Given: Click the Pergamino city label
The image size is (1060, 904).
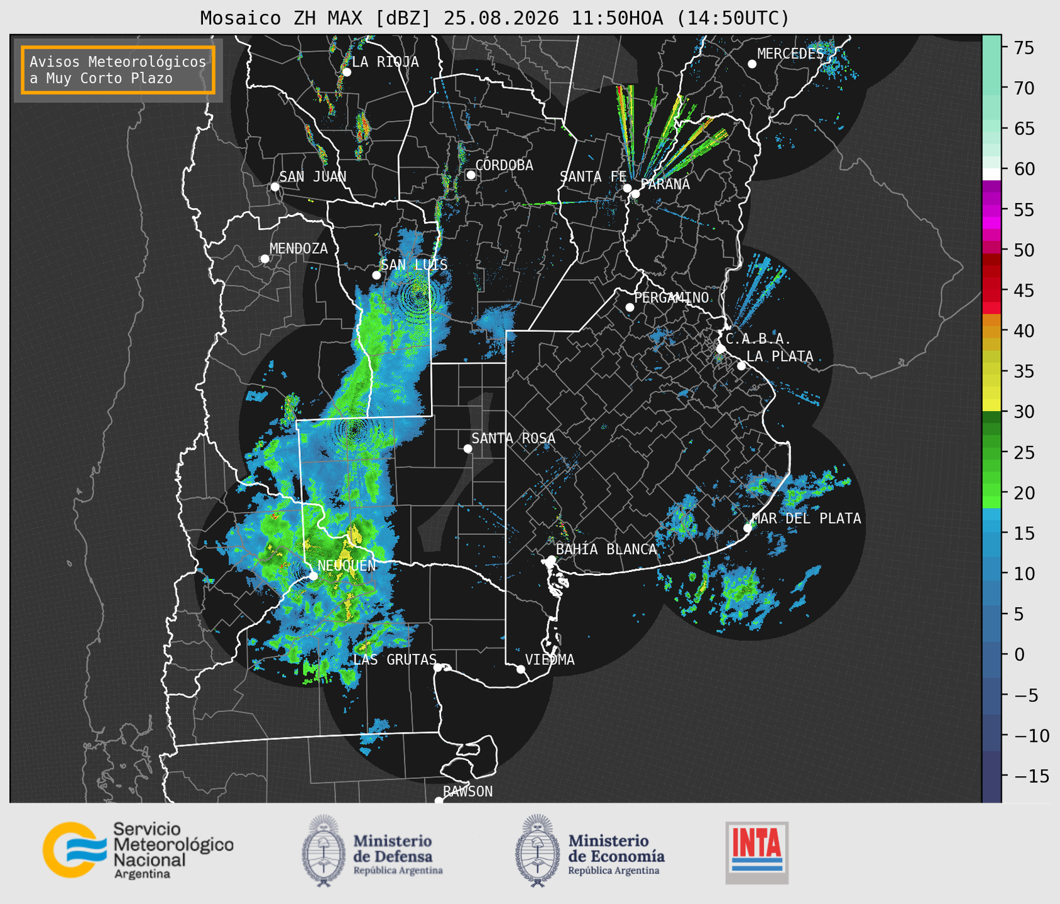Looking at the screenshot, I should click(672, 297).
